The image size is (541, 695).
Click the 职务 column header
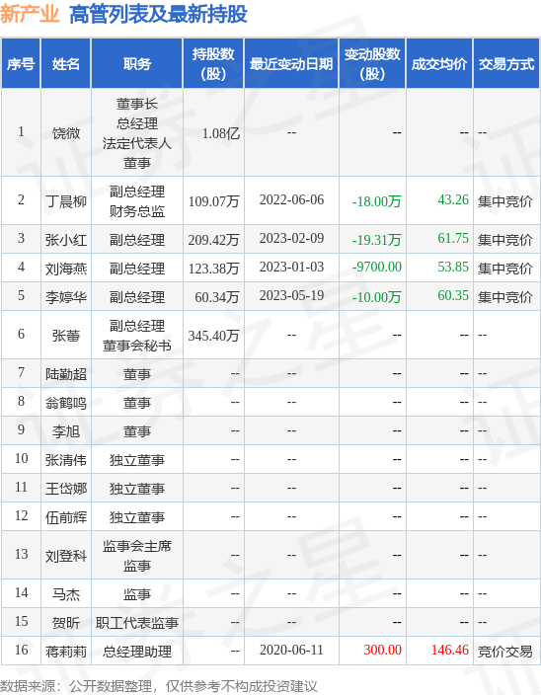point(137,64)
